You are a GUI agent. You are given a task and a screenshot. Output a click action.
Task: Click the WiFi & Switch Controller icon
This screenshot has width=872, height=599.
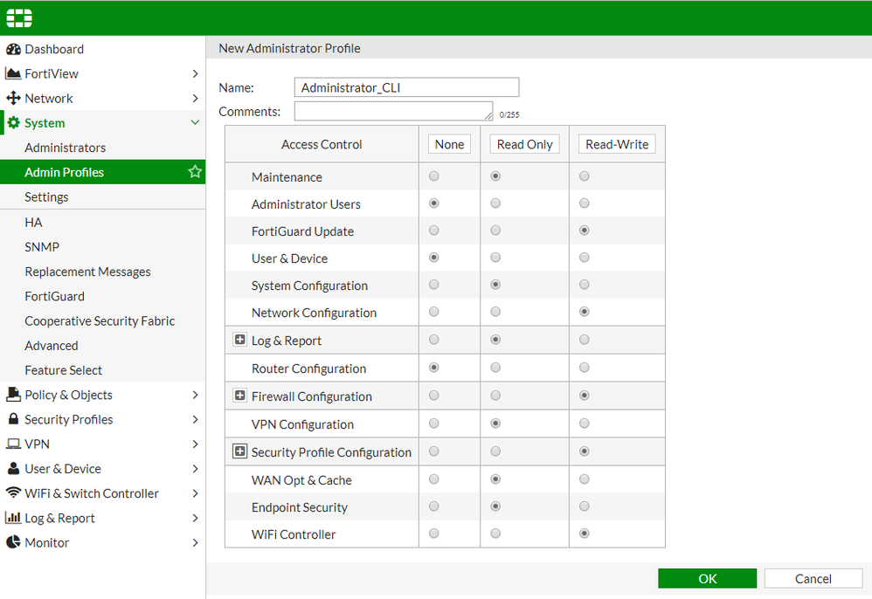tap(13, 492)
